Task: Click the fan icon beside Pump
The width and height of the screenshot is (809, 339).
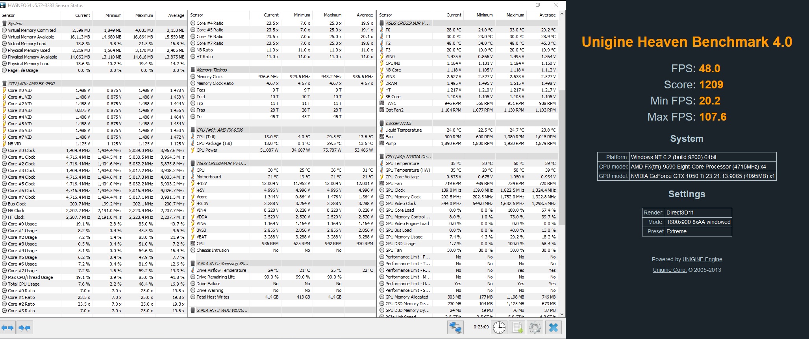Action: click(x=382, y=143)
